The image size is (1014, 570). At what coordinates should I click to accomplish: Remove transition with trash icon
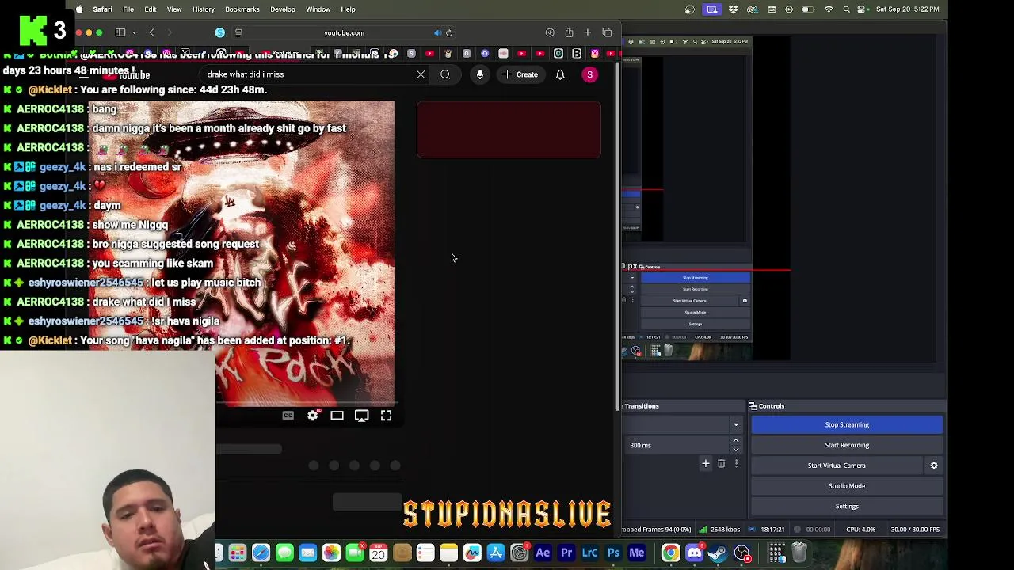tap(721, 464)
